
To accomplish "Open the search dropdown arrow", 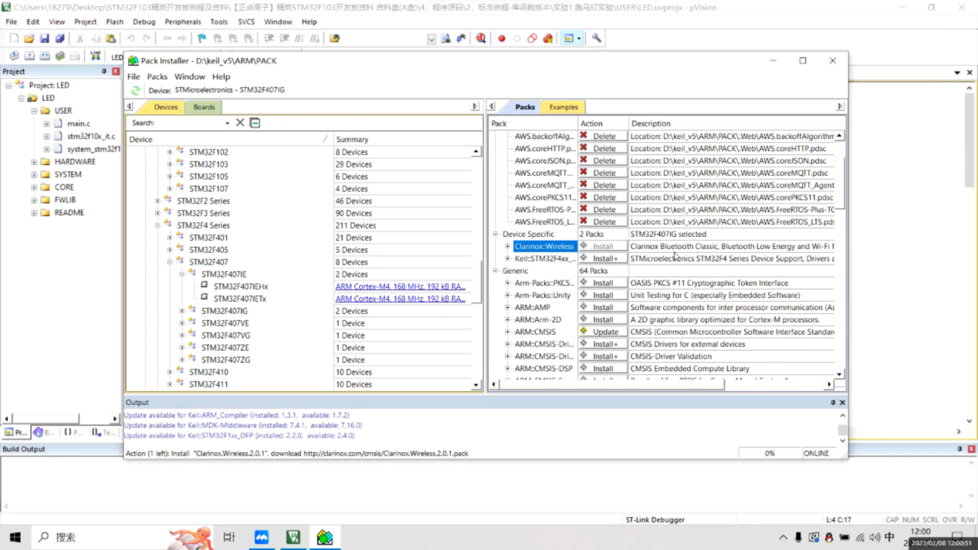I will pyautogui.click(x=227, y=123).
